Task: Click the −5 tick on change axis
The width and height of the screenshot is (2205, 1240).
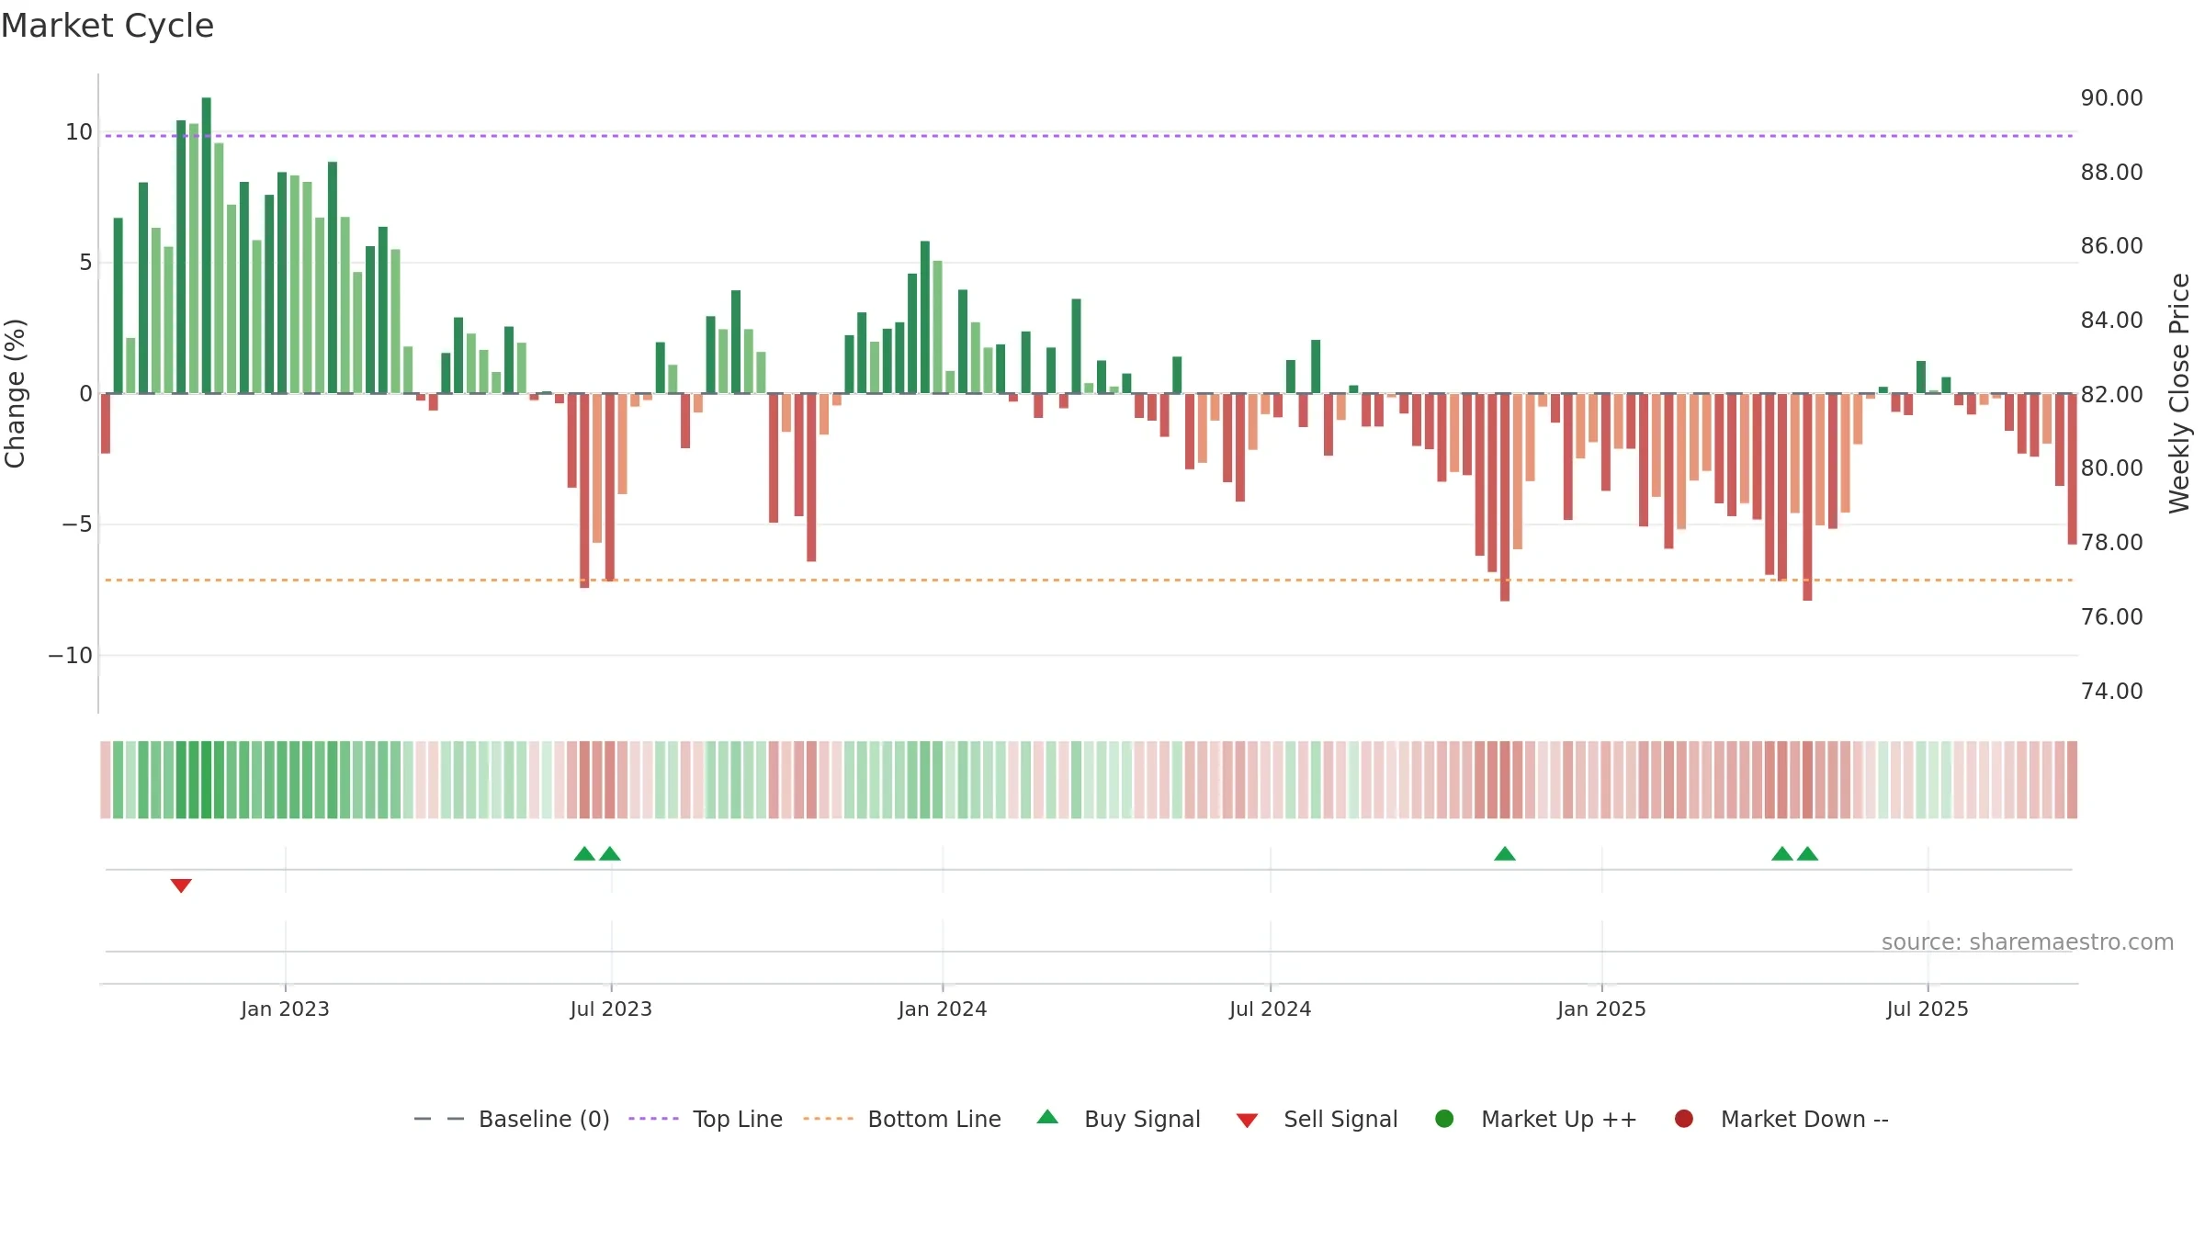Action: click(x=77, y=524)
